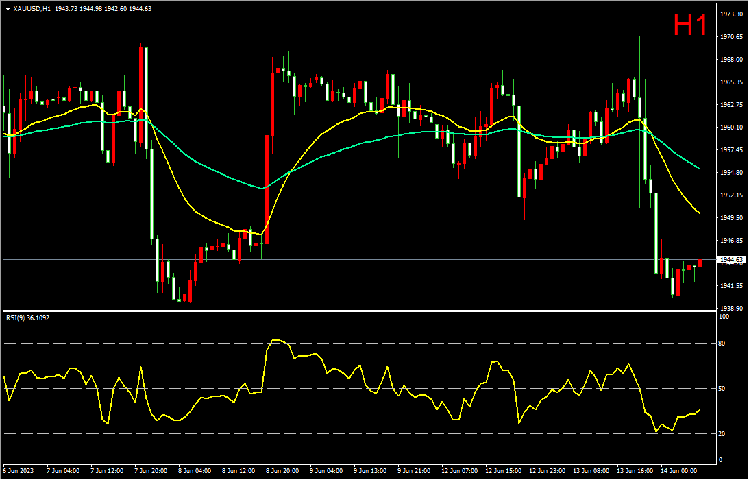
Task: Click the 9 Jun 13:00 time label
Action: [x=371, y=471]
